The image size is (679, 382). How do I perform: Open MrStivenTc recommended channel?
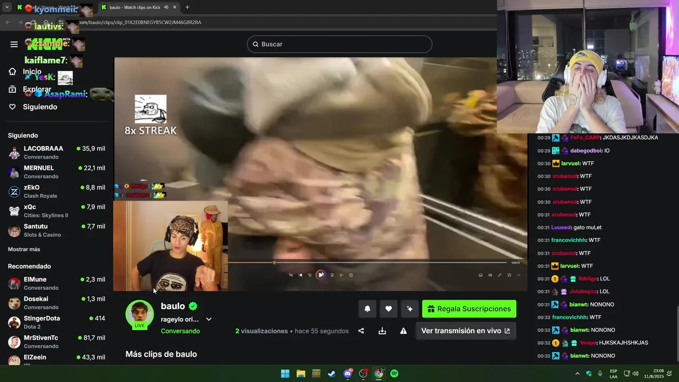click(x=57, y=342)
